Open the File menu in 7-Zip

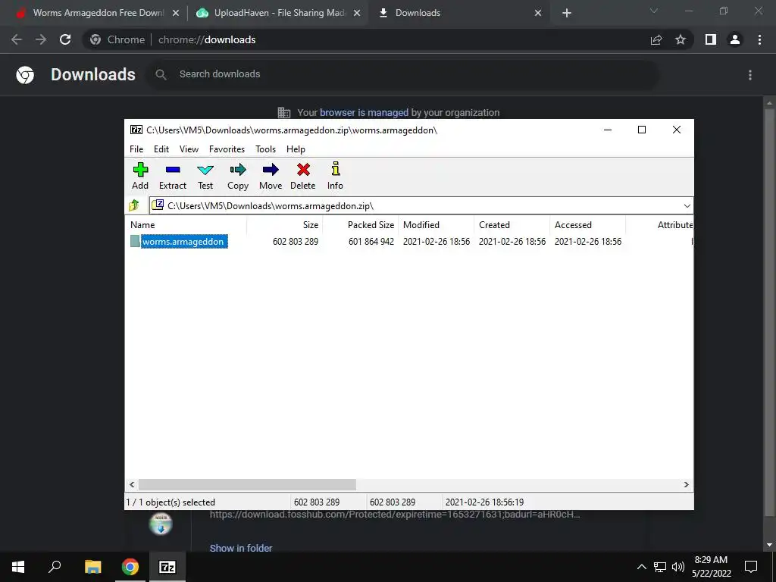(136, 149)
